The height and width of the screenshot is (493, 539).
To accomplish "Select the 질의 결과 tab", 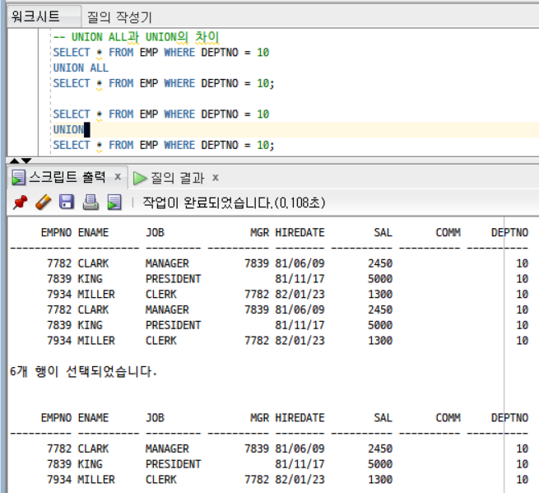I will (178, 178).
